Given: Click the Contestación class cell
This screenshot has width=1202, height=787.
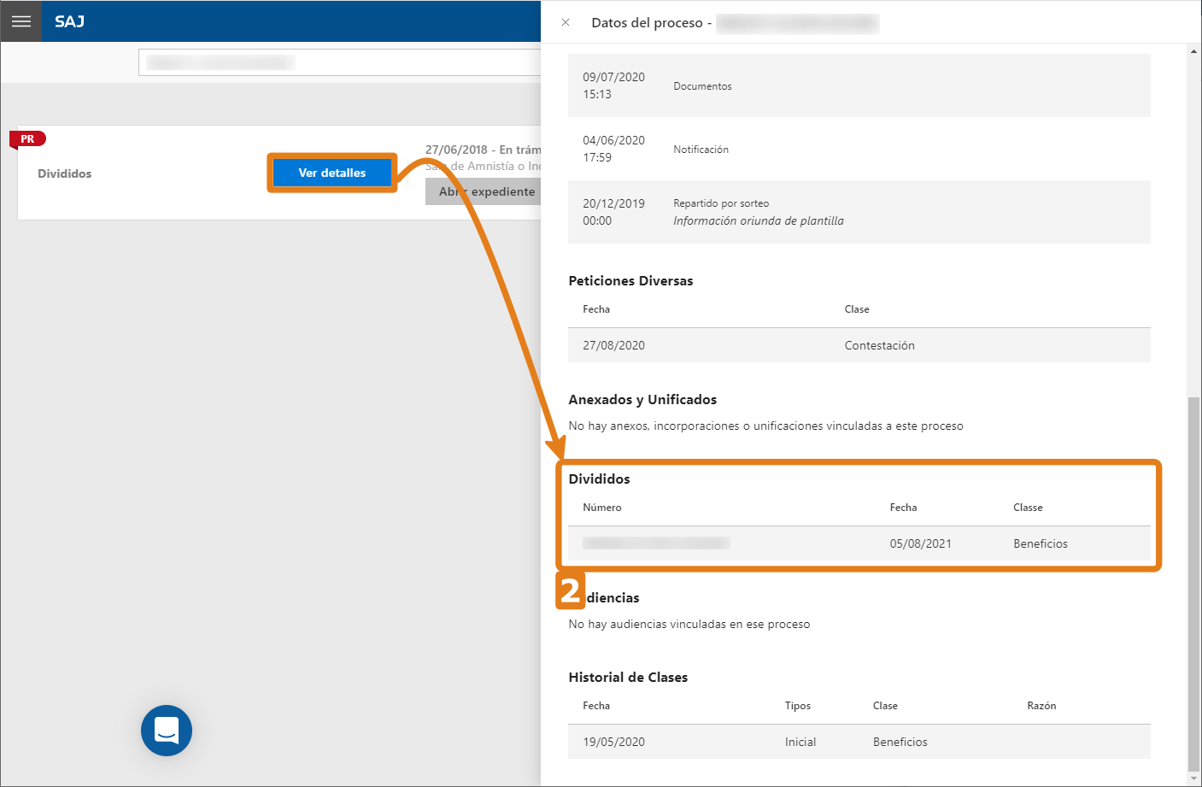Looking at the screenshot, I should coord(879,345).
